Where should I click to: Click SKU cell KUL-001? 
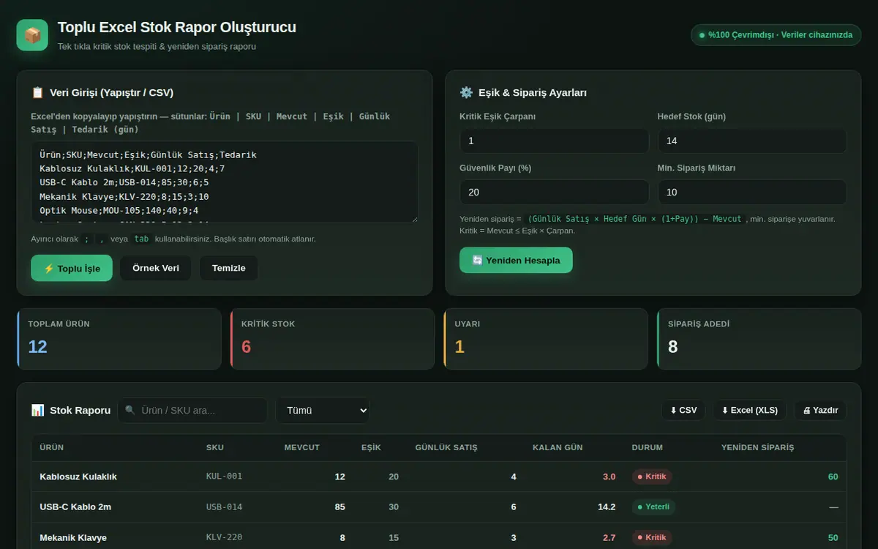[224, 477]
